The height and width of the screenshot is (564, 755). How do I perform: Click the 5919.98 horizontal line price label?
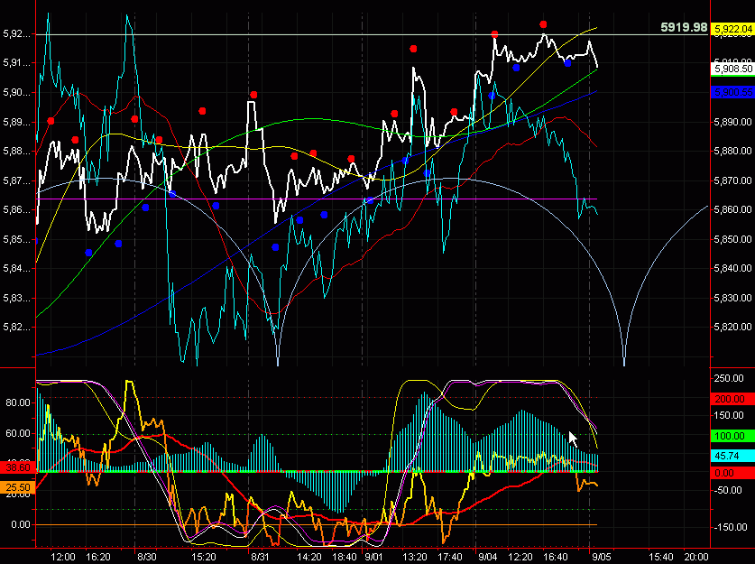point(684,27)
